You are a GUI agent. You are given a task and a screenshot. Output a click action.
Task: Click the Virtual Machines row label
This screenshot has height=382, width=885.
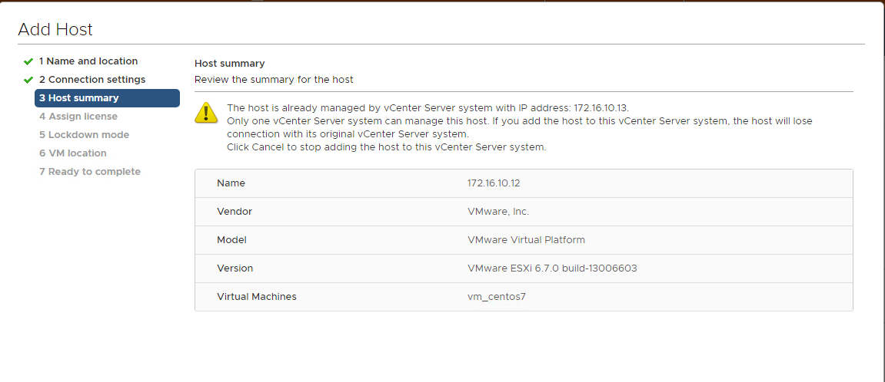(x=257, y=296)
